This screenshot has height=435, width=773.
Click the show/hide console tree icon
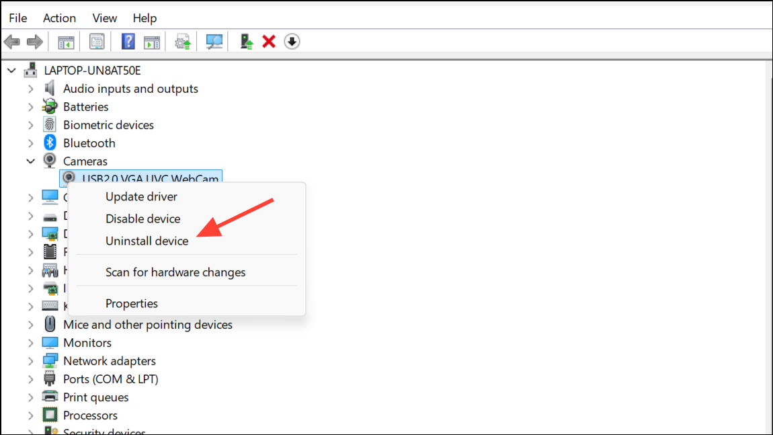click(x=66, y=42)
